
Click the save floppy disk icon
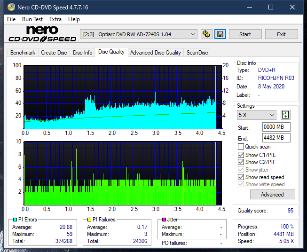point(220,34)
